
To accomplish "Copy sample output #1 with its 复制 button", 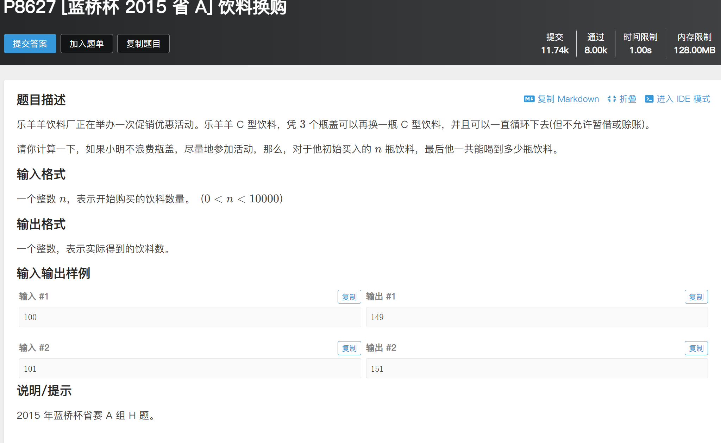I will pos(696,297).
